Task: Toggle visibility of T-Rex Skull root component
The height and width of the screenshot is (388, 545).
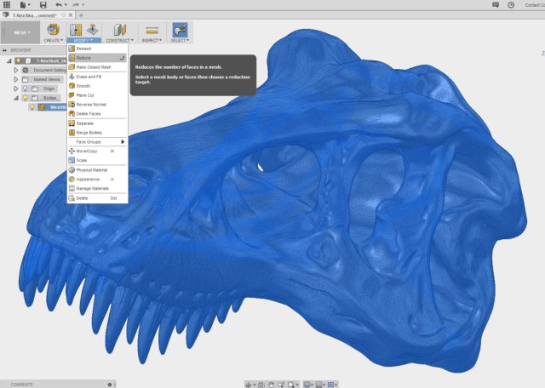Action: click(19, 60)
